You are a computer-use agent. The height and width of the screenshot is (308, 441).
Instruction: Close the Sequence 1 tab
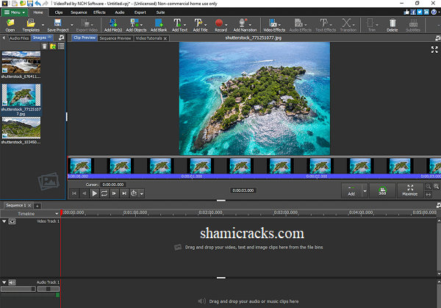pyautogui.click(x=29, y=206)
